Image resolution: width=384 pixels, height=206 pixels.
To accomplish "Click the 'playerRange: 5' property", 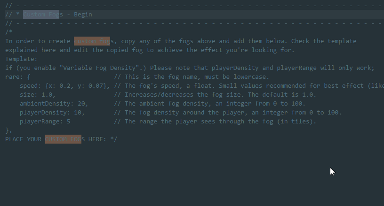I will point(45,122).
